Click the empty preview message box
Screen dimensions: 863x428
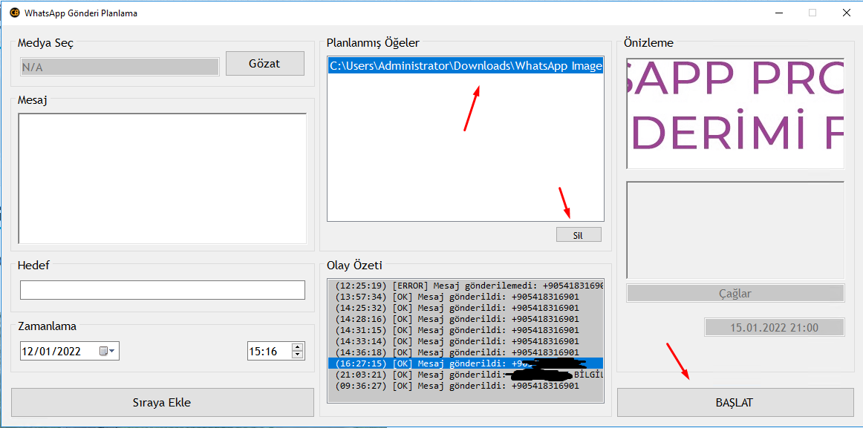735,230
